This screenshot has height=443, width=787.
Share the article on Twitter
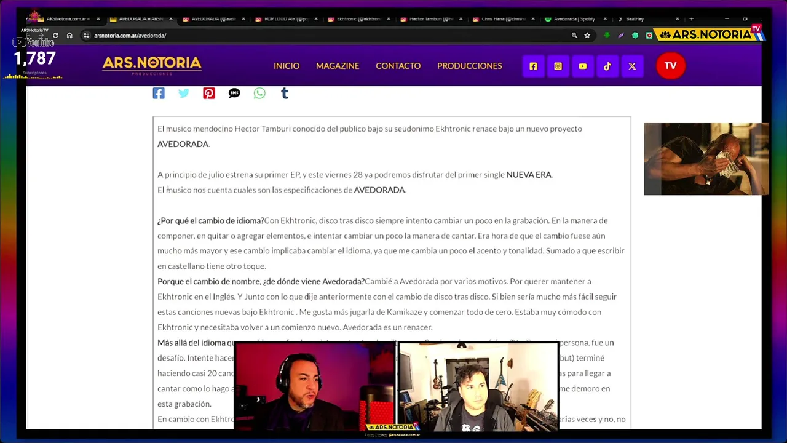point(184,93)
